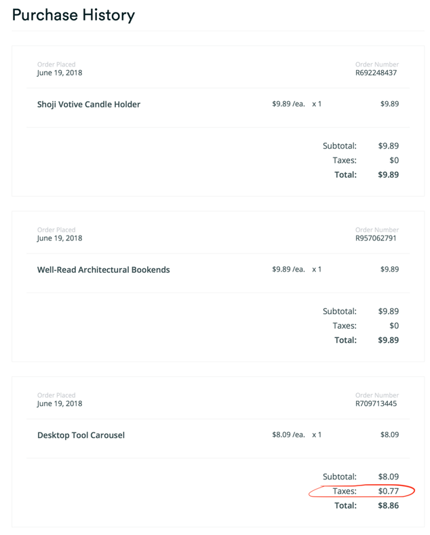The height and width of the screenshot is (535, 430).
Task: Click the $8.09 /ea. unit price
Action: 288,435
